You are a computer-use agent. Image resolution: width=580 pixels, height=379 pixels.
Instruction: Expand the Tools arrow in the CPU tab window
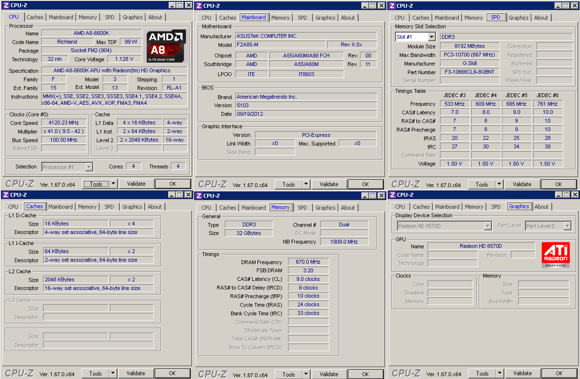[114, 184]
